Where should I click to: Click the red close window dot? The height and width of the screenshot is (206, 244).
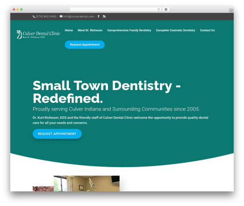14,10
